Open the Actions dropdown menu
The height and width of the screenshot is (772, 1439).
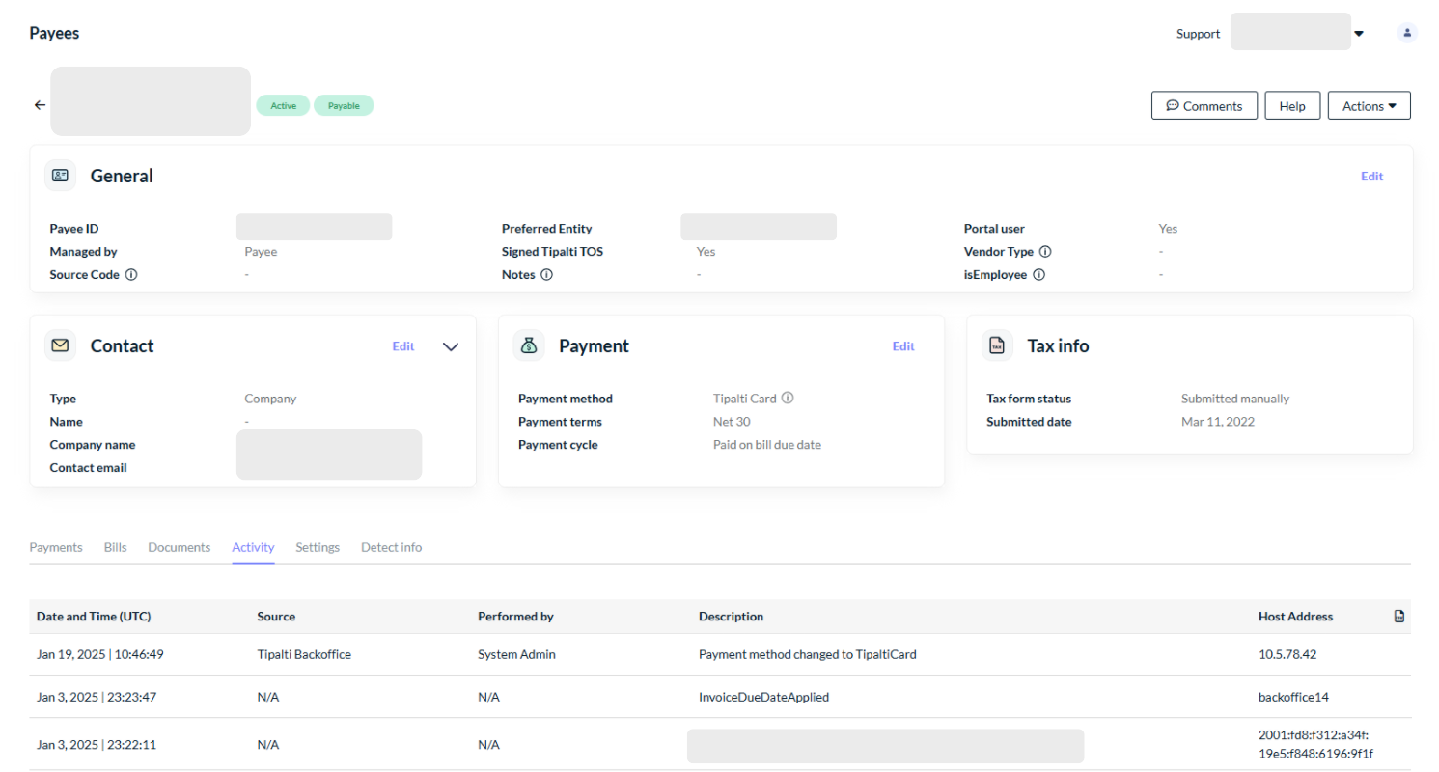(1369, 106)
